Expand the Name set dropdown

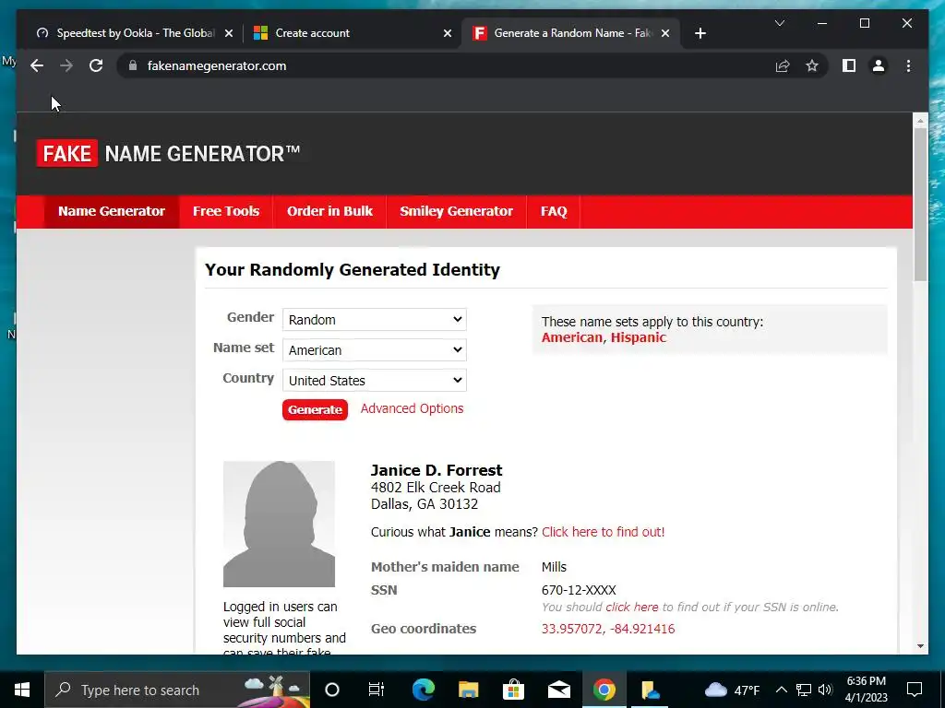[375, 349]
